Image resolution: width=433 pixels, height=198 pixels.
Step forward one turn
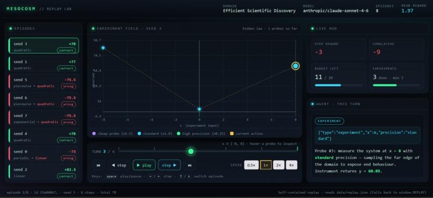click(169, 165)
